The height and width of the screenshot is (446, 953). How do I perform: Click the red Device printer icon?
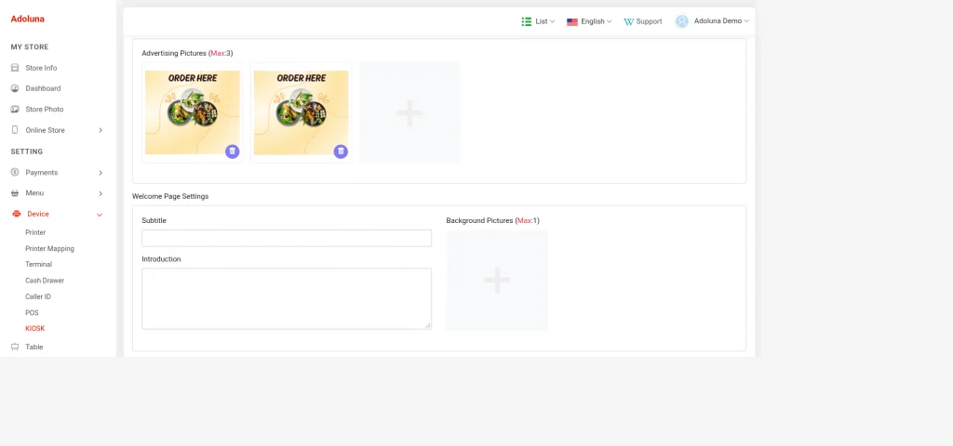click(x=17, y=214)
